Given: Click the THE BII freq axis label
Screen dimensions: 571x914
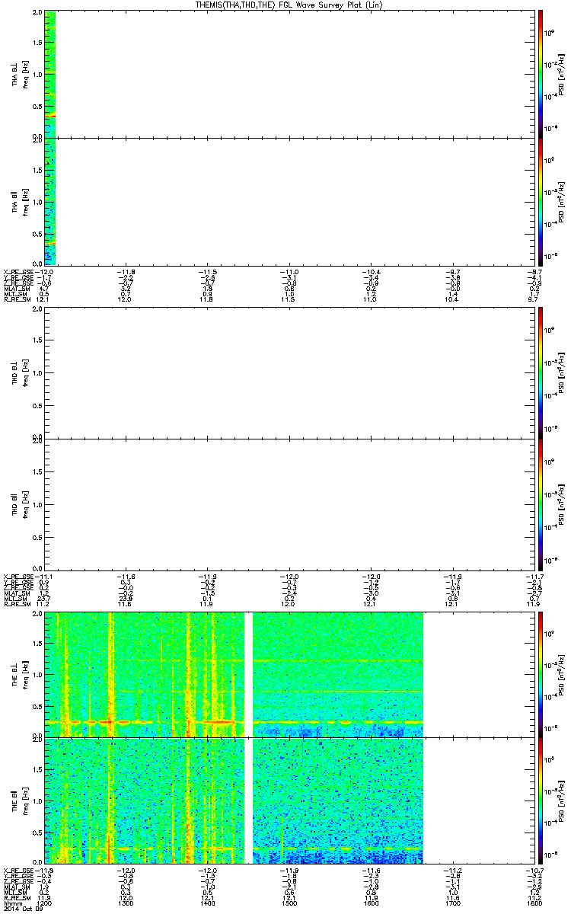Looking at the screenshot, I should pyautogui.click(x=25, y=800).
